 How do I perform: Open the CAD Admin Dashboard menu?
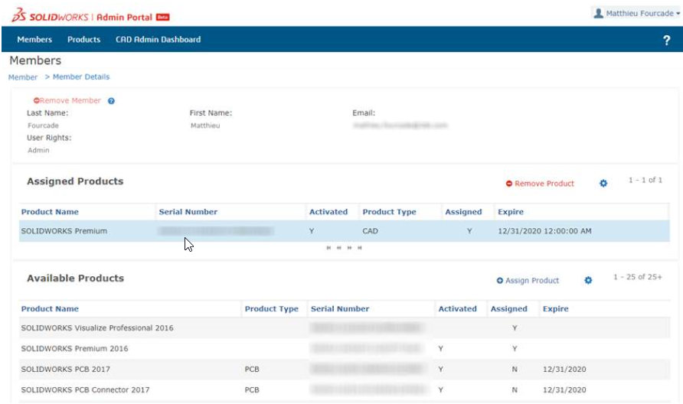click(x=158, y=39)
